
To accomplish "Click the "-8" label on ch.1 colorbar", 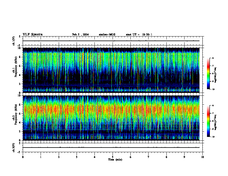I will coord(212,74).
